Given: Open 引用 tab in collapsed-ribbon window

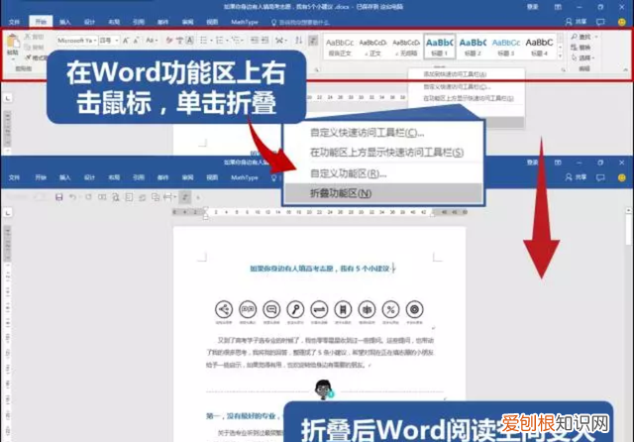Looking at the screenshot, I should click(x=139, y=177).
